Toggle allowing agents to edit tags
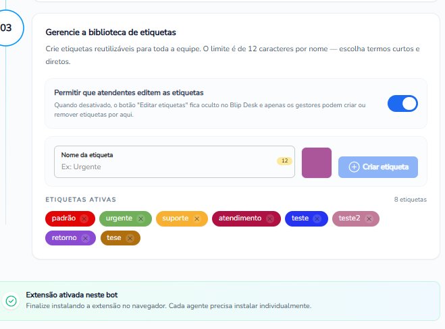The image size is (445, 329). pos(402,103)
